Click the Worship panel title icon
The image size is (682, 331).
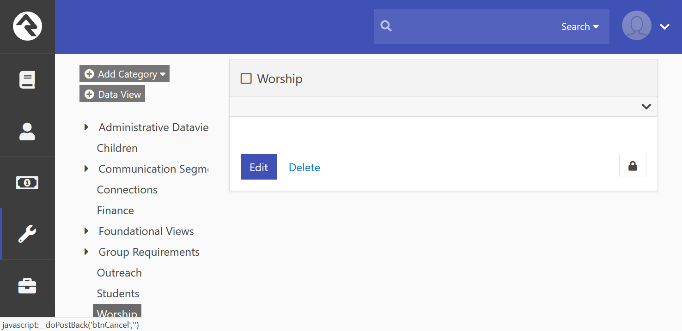[246, 78]
